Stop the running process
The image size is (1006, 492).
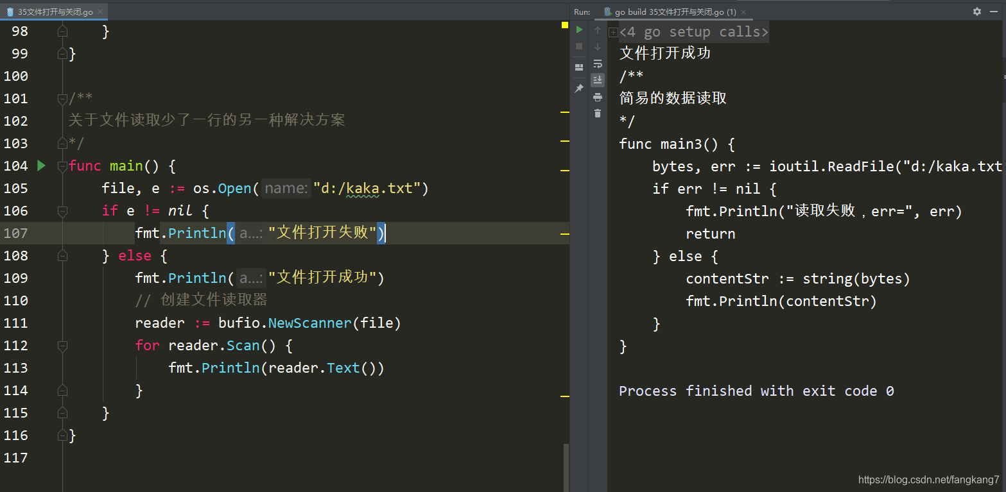click(x=579, y=46)
